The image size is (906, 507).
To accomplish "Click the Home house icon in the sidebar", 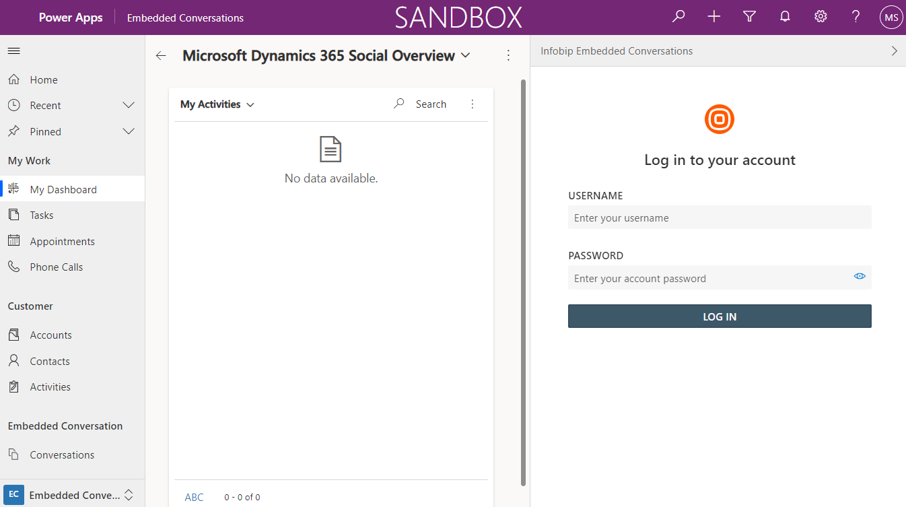I will pos(13,79).
